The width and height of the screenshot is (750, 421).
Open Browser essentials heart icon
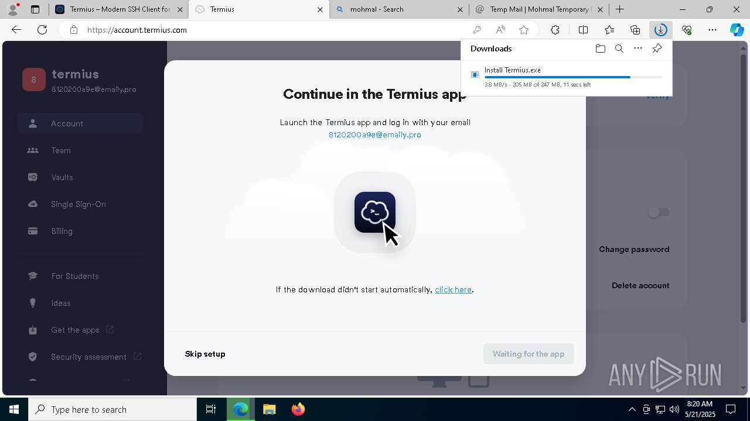687,30
